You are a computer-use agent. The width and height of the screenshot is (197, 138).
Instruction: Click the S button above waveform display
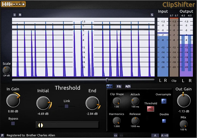point(152,15)
